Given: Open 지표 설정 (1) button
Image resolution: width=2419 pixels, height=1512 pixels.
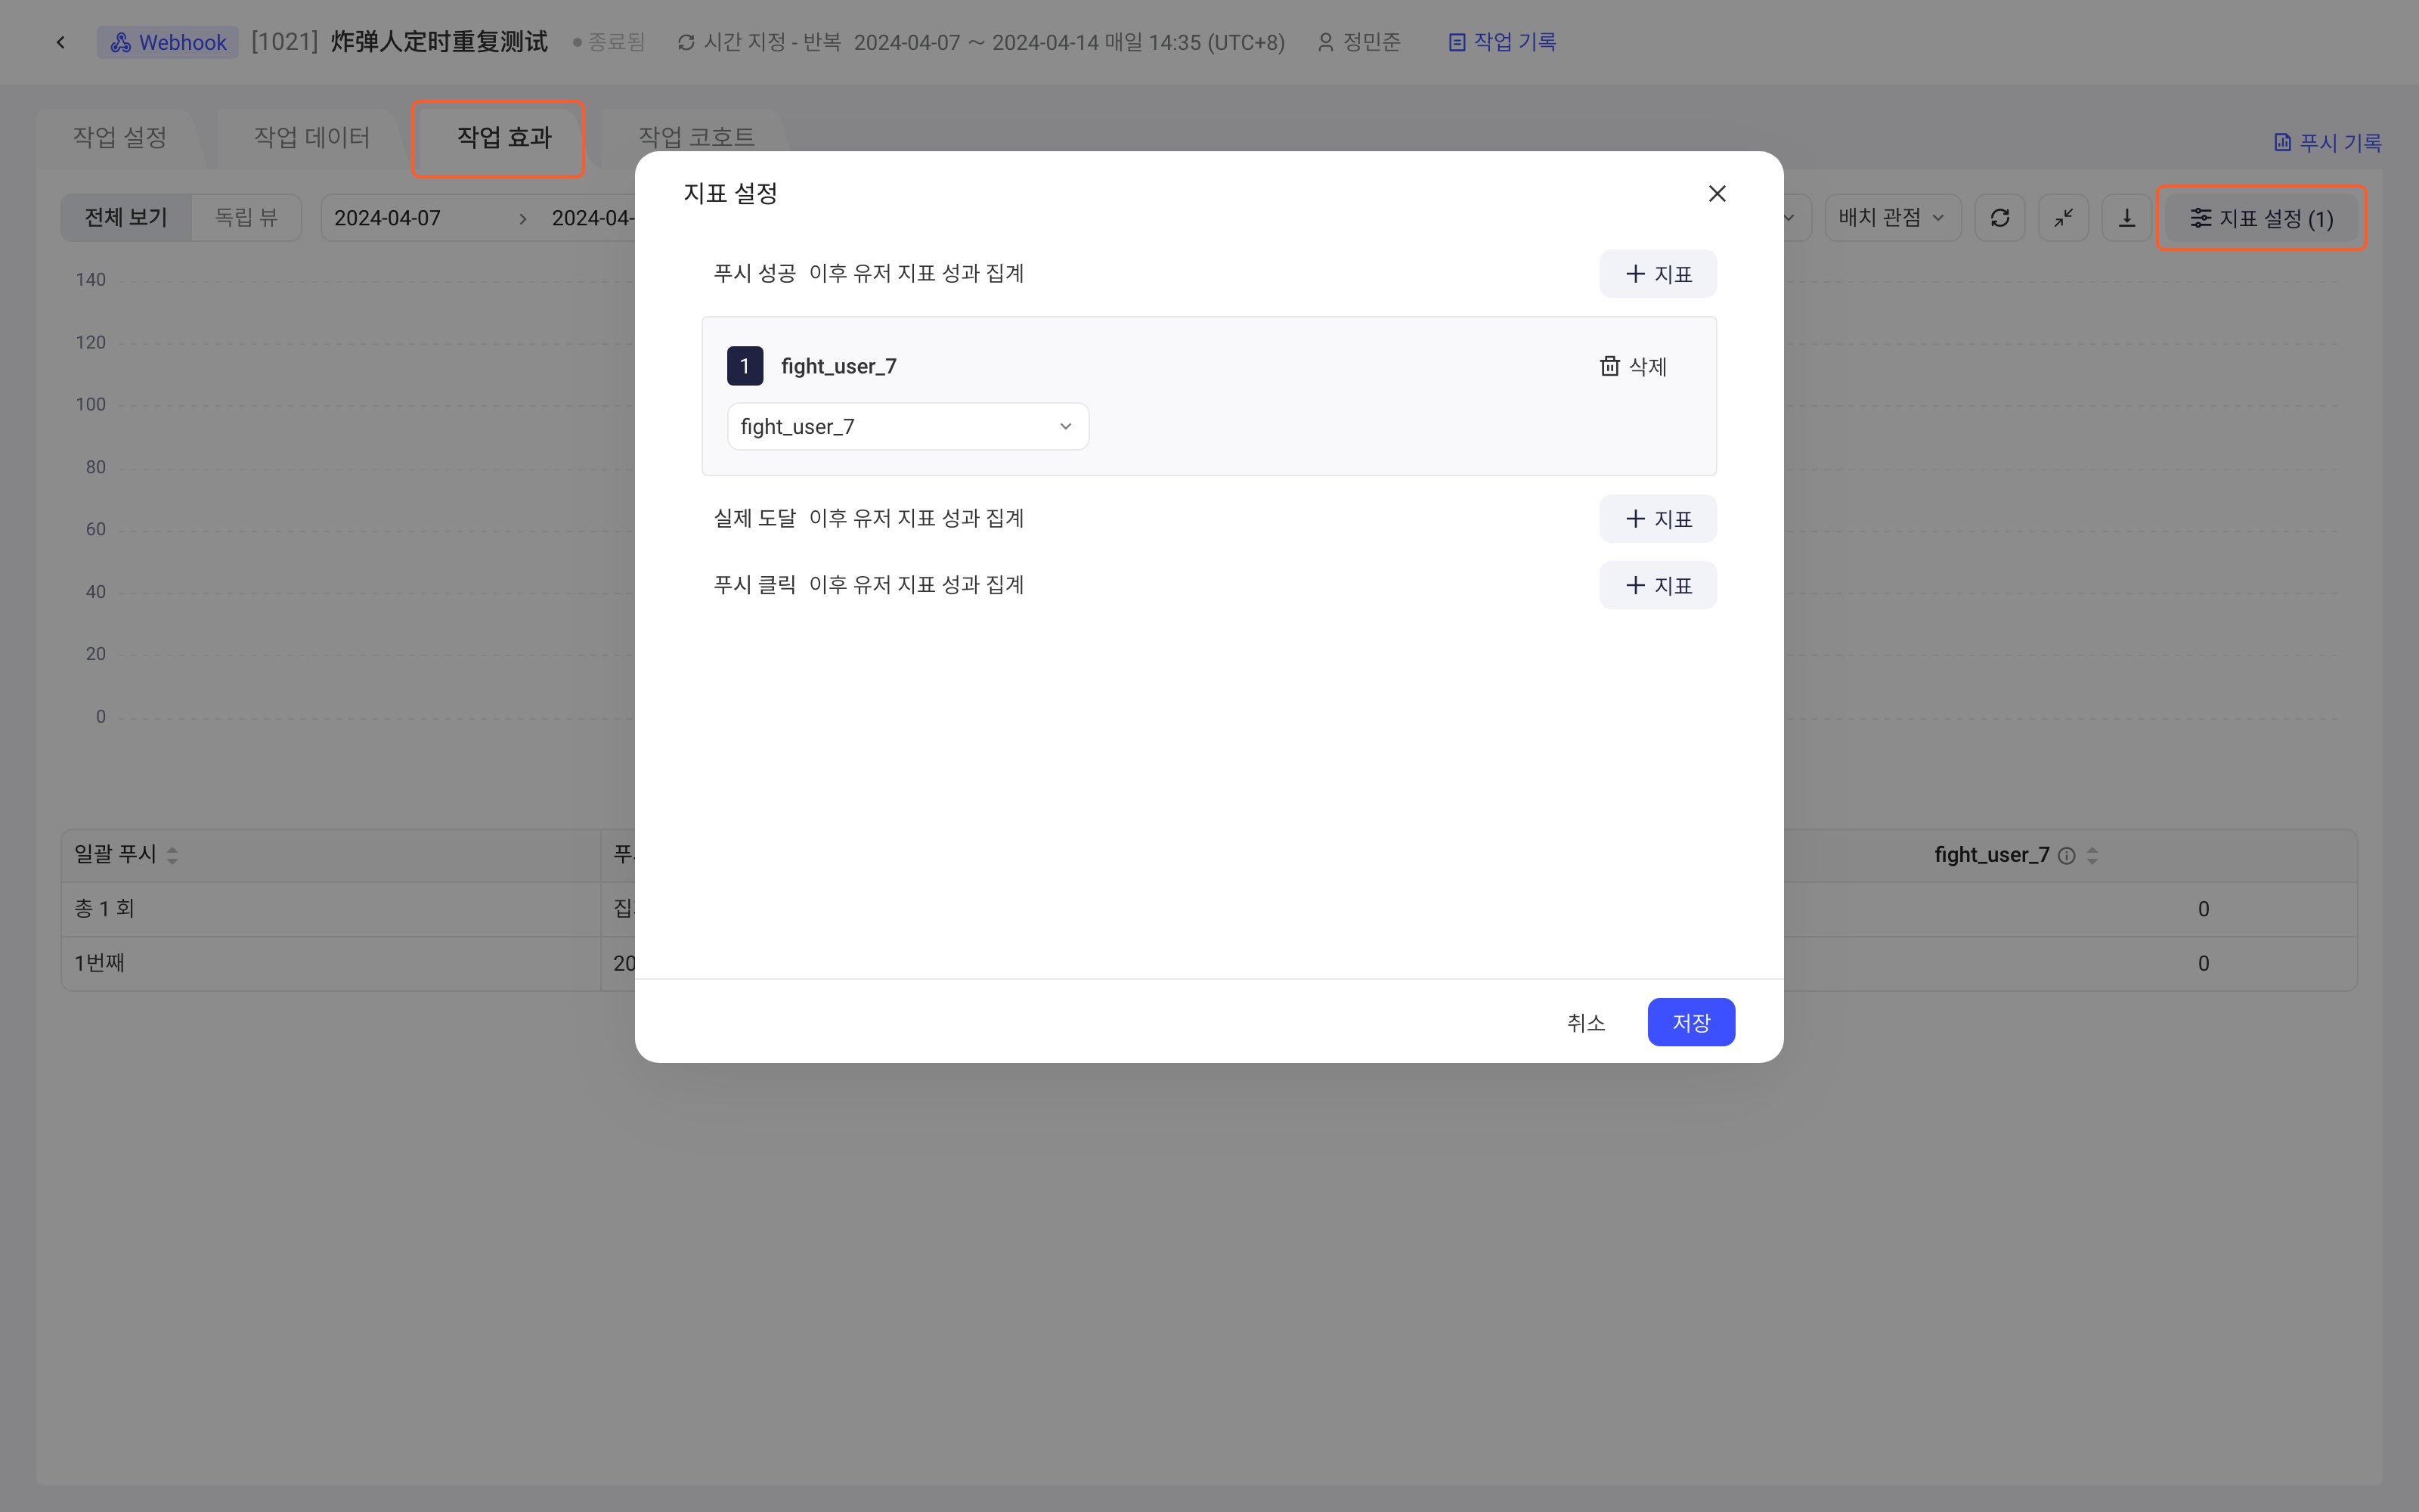Looking at the screenshot, I should 2261,217.
